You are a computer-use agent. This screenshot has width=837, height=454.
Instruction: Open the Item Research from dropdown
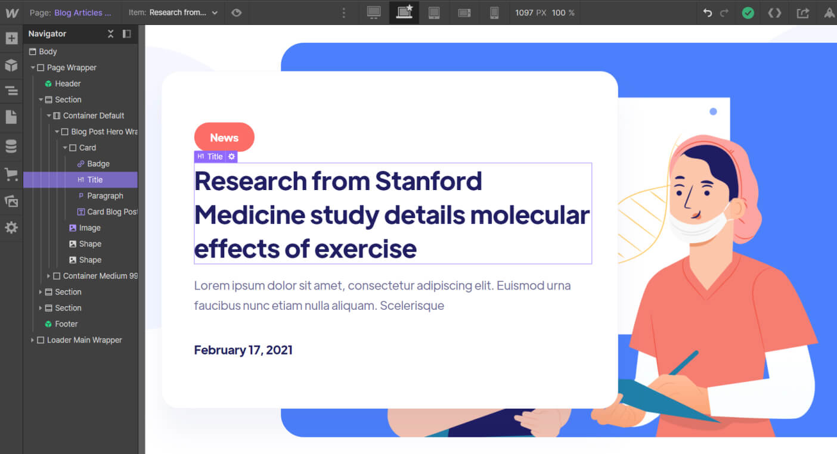(x=173, y=13)
